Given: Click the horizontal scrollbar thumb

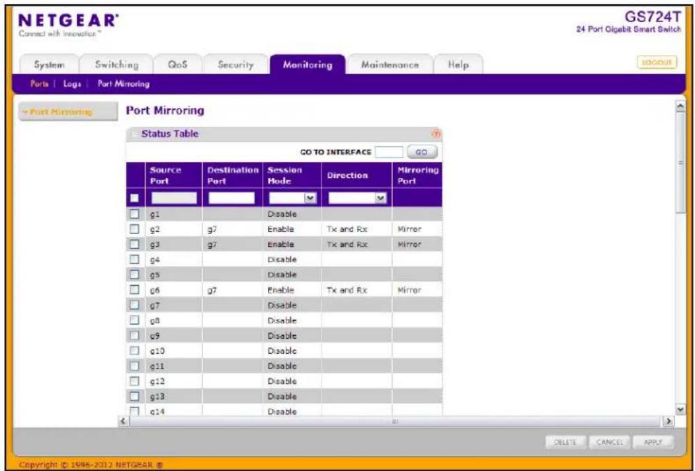Looking at the screenshot, I should [x=395, y=421].
